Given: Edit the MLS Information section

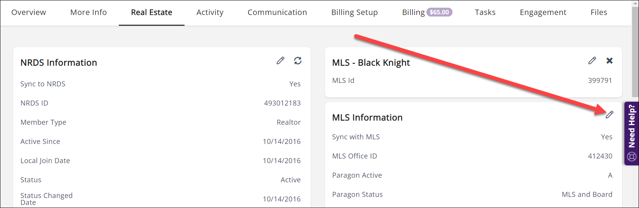Looking at the screenshot, I should coord(609,115).
